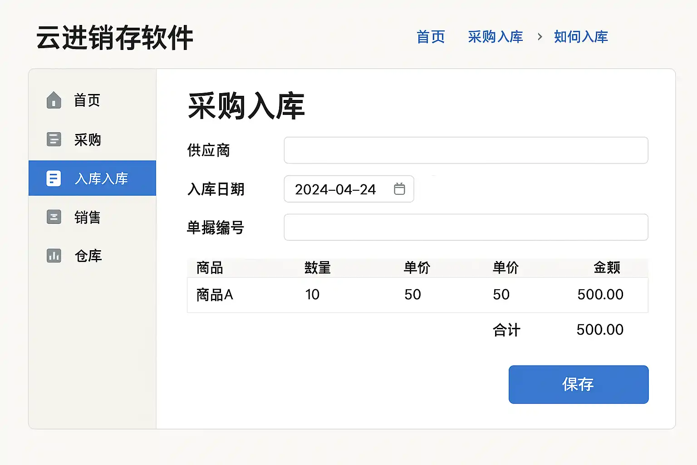Click the 数量 column header
Image resolution: width=697 pixels, height=465 pixels.
click(x=317, y=268)
